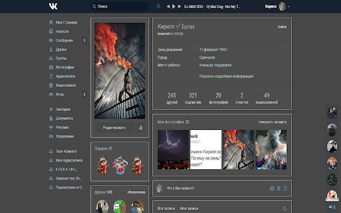Image resolution: width=341 pixels, height=213 pixels.
Task: Click the Игры gamepad icon
Action: (x=51, y=94)
